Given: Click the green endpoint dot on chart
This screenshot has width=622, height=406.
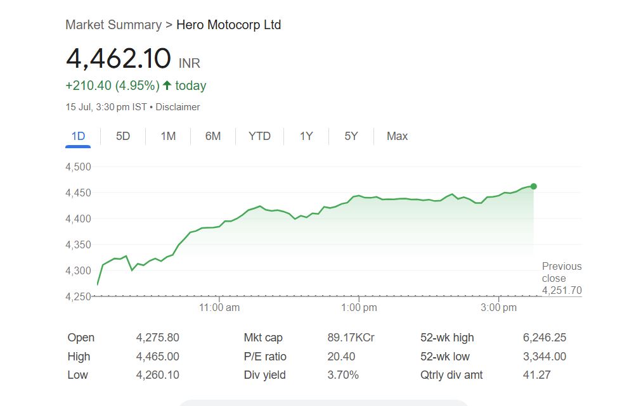Looking at the screenshot, I should pyautogui.click(x=533, y=186).
